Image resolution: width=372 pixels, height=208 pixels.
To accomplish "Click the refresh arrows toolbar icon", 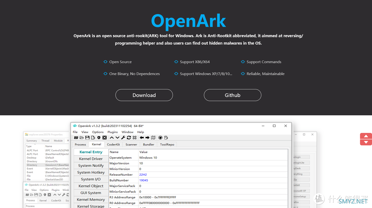I will click(x=129, y=138).
